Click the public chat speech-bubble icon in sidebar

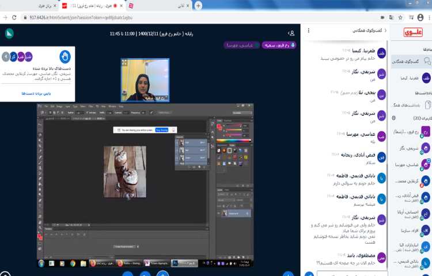(x=427, y=61)
